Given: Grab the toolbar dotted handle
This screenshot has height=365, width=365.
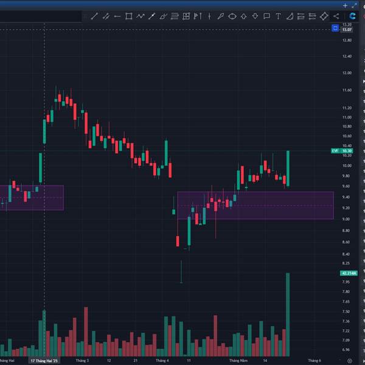Looking at the screenshot, I should tap(85, 16).
